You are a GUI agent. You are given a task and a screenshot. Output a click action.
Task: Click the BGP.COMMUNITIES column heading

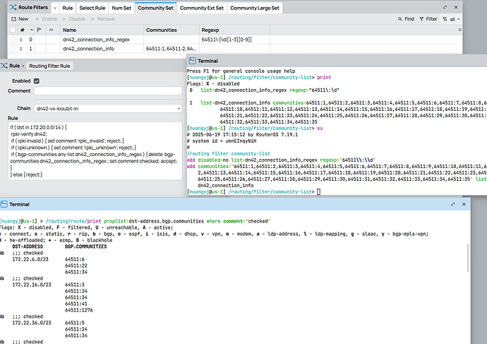pos(85,247)
